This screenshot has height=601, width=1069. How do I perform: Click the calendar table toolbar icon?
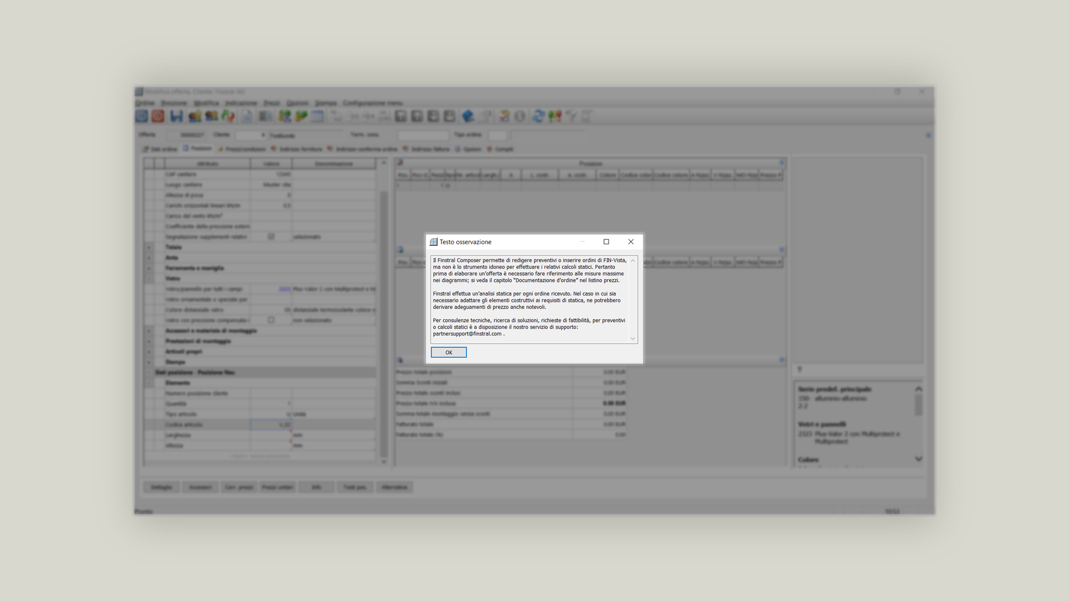317,116
